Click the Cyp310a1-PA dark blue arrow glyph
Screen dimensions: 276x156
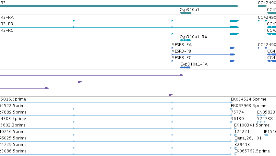[x=185, y=67]
